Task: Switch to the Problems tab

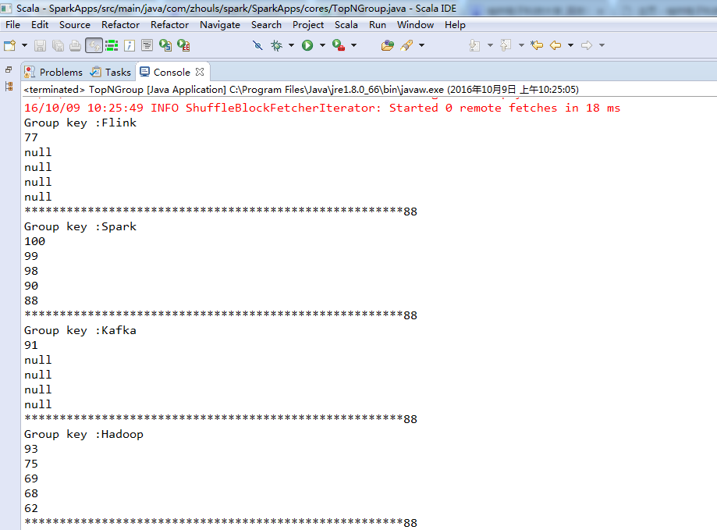Action: 54,73
